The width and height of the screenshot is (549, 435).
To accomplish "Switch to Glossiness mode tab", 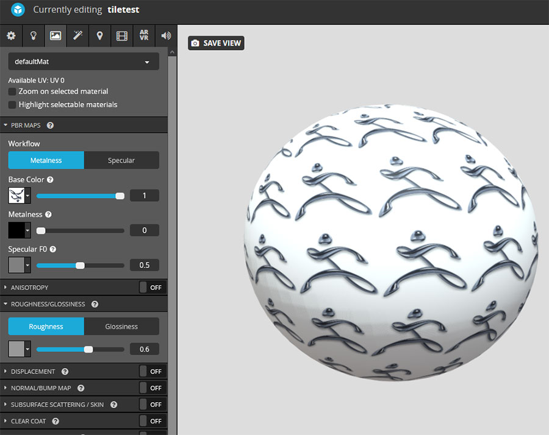I will tap(121, 327).
